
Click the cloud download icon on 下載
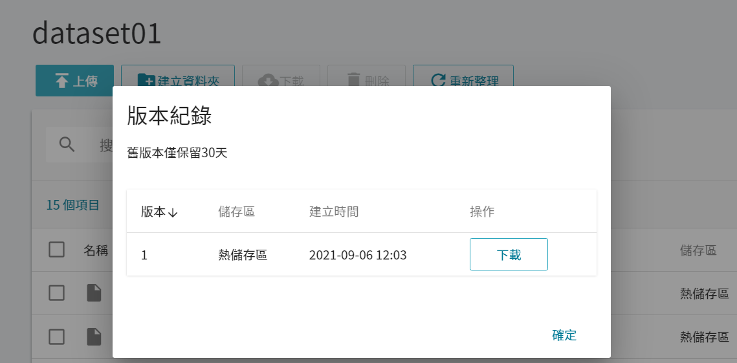(x=268, y=81)
